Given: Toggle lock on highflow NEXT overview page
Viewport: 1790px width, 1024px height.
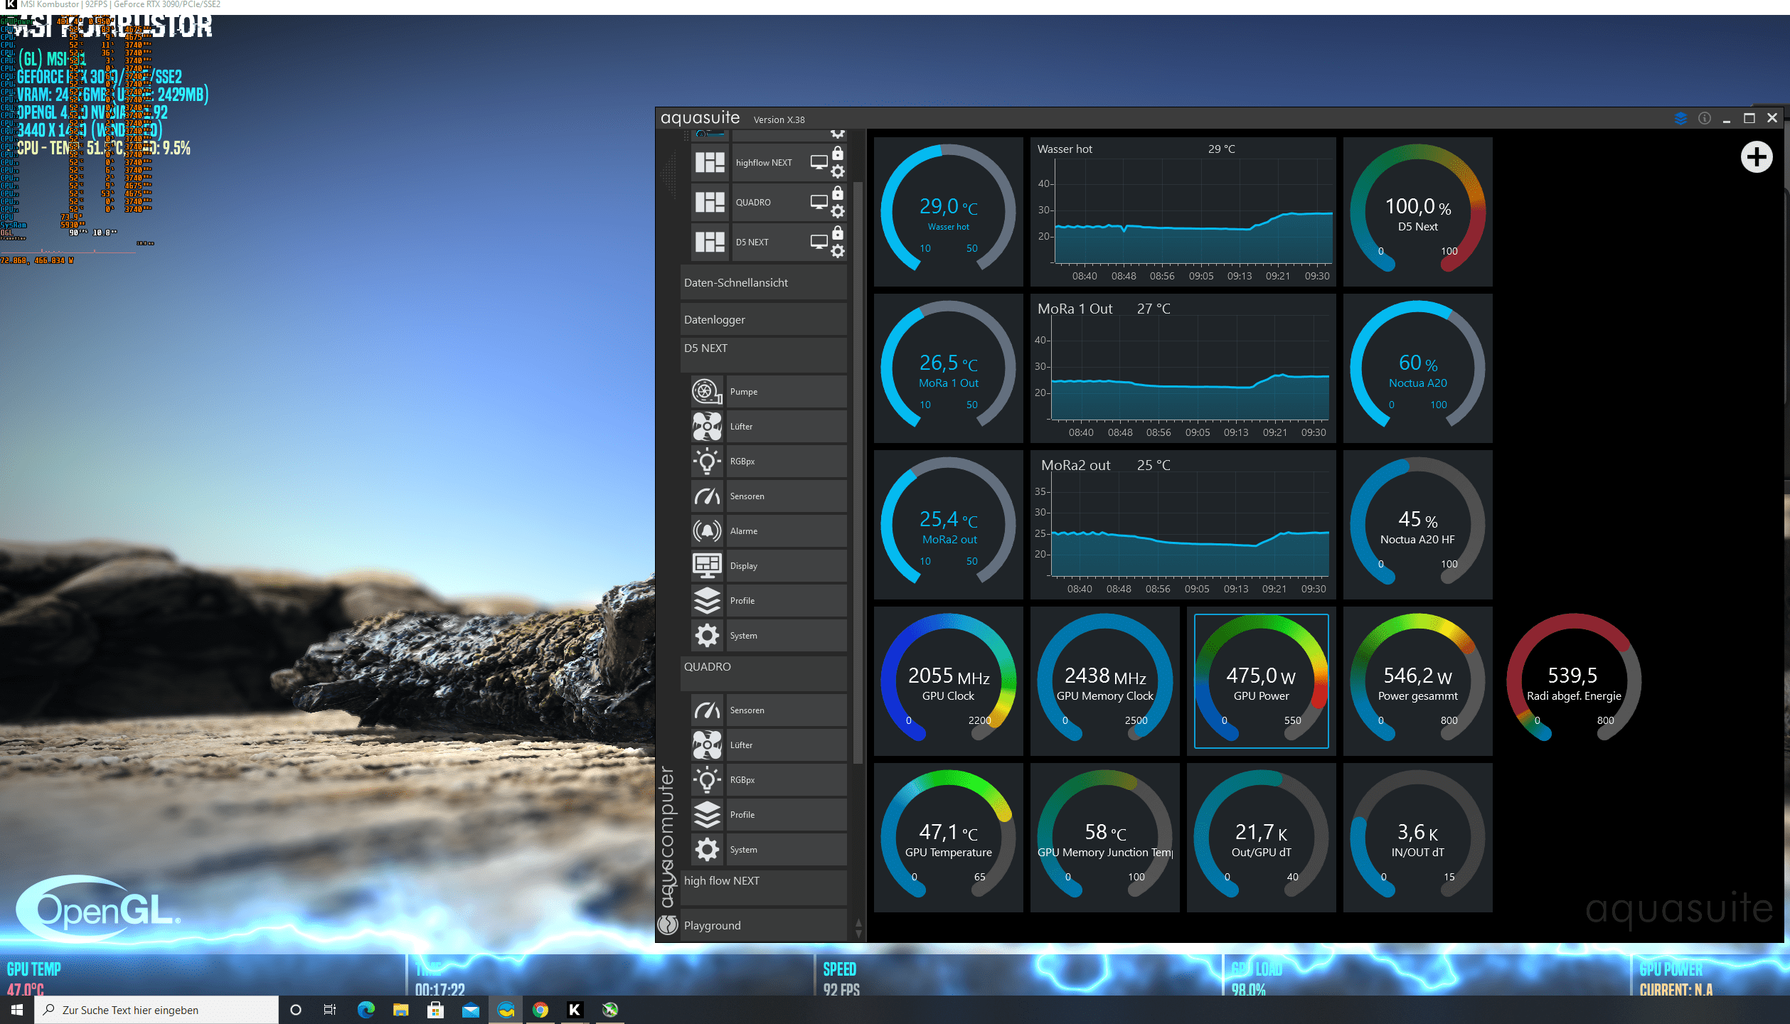Looking at the screenshot, I should pyautogui.click(x=838, y=154).
